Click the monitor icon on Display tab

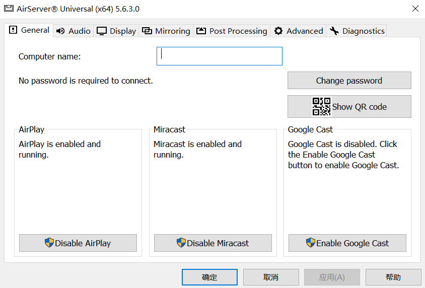click(x=102, y=31)
